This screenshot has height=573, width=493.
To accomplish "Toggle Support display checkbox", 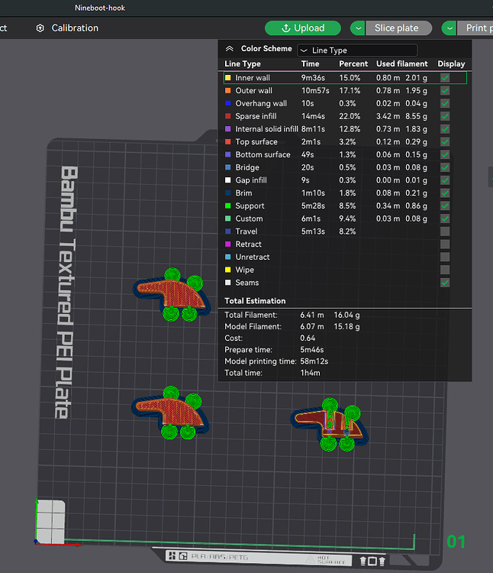I will (445, 206).
